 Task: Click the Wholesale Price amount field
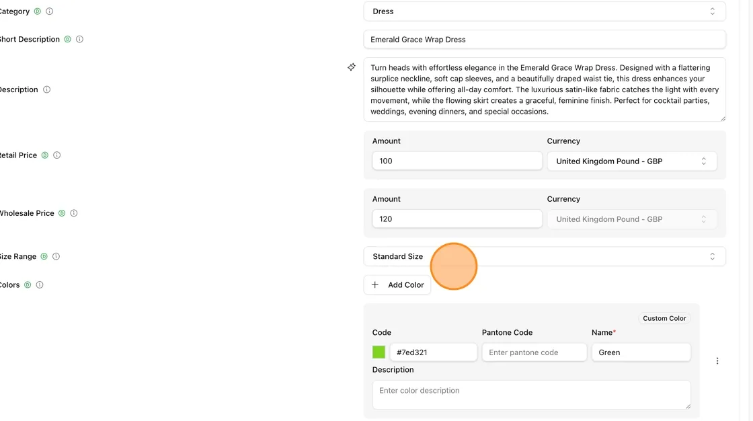pos(457,219)
